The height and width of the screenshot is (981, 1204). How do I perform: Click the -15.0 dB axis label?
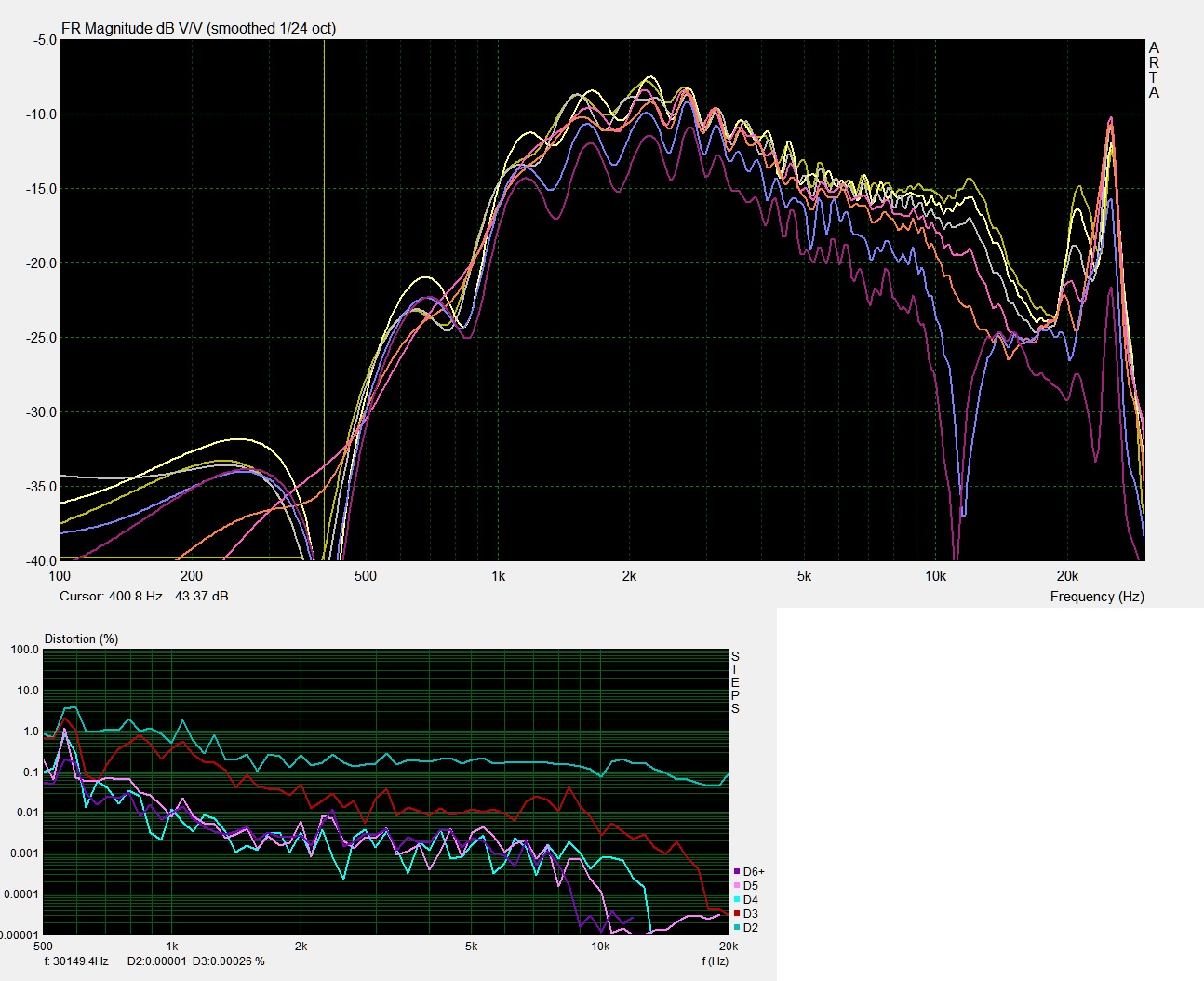coord(42,189)
